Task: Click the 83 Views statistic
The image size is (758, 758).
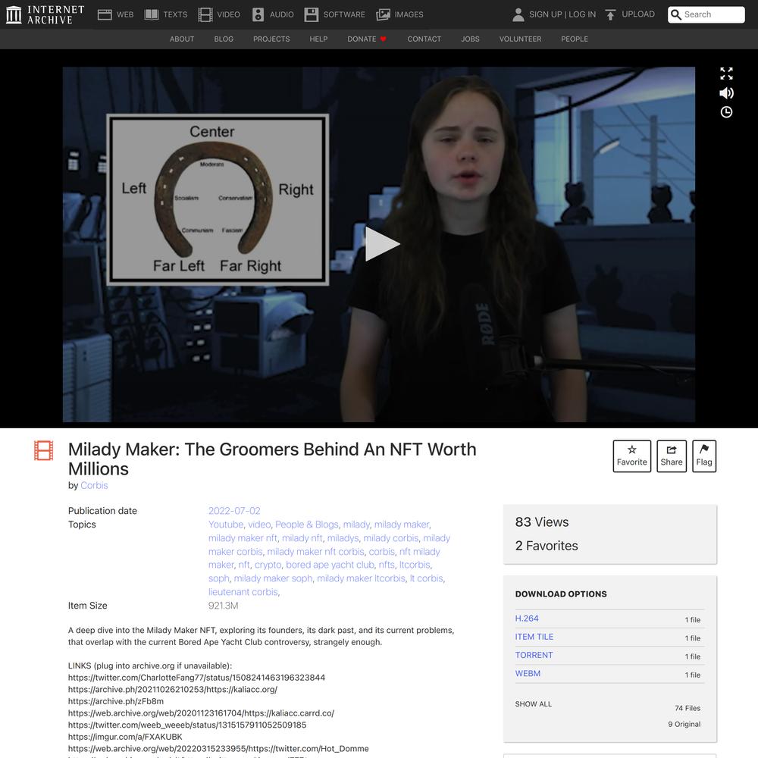Action: click(542, 522)
